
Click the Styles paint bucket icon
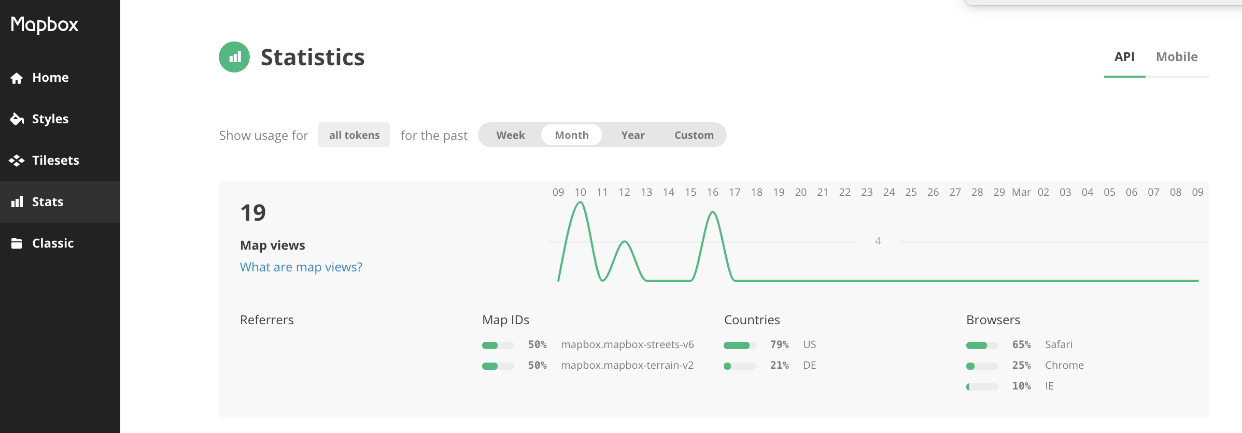point(17,119)
